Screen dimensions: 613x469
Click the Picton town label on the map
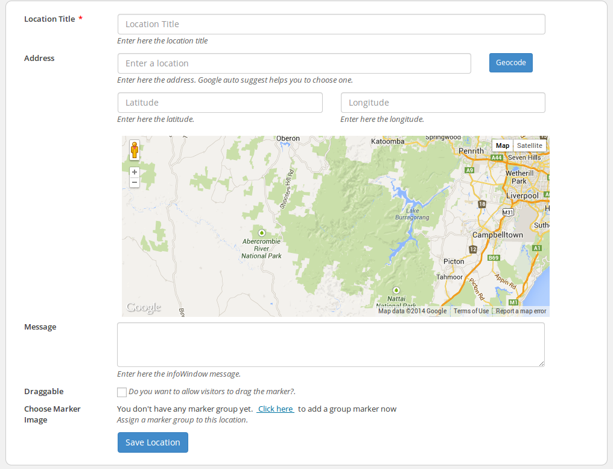point(454,261)
